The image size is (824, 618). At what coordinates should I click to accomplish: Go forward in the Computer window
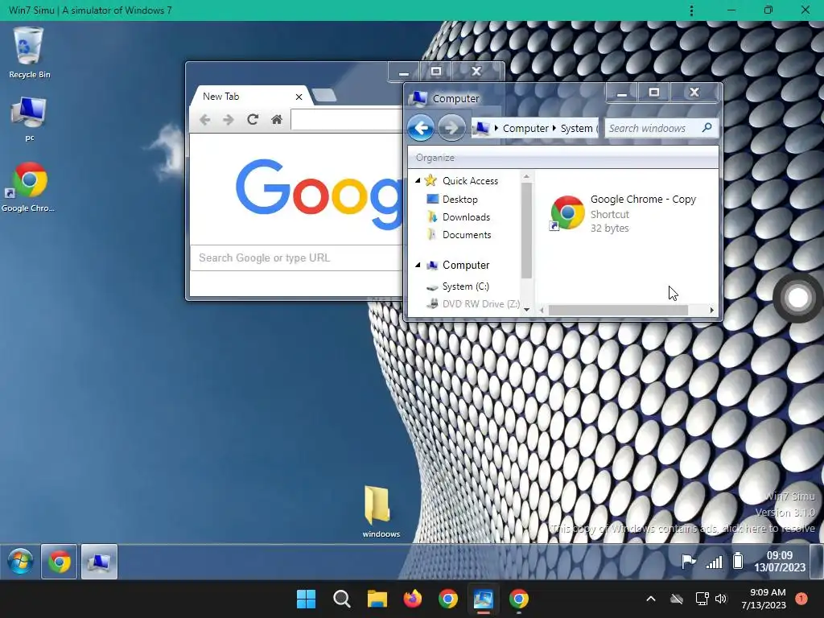[x=451, y=128]
